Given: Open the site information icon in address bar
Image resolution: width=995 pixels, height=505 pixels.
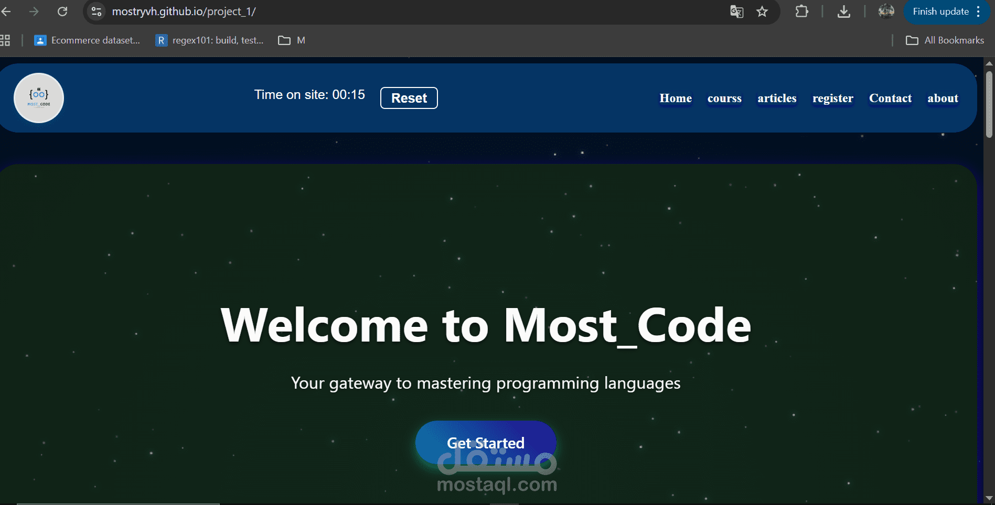Looking at the screenshot, I should [97, 12].
